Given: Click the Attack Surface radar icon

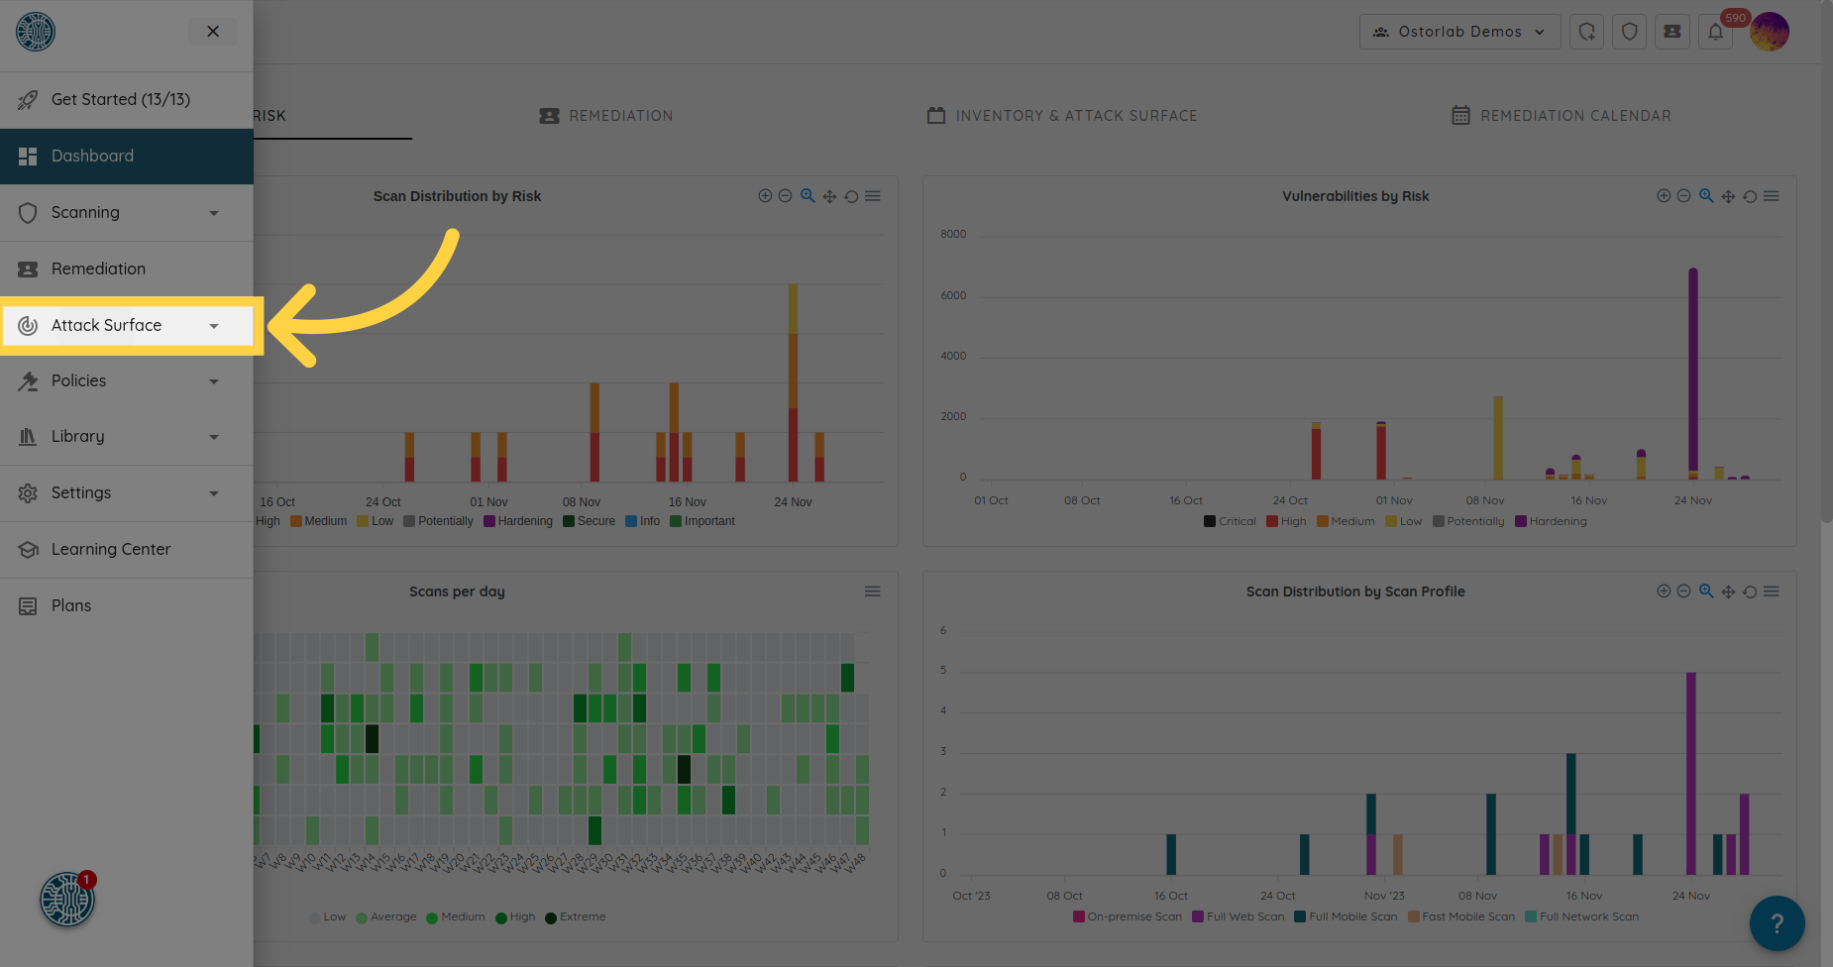Looking at the screenshot, I should coord(28,326).
